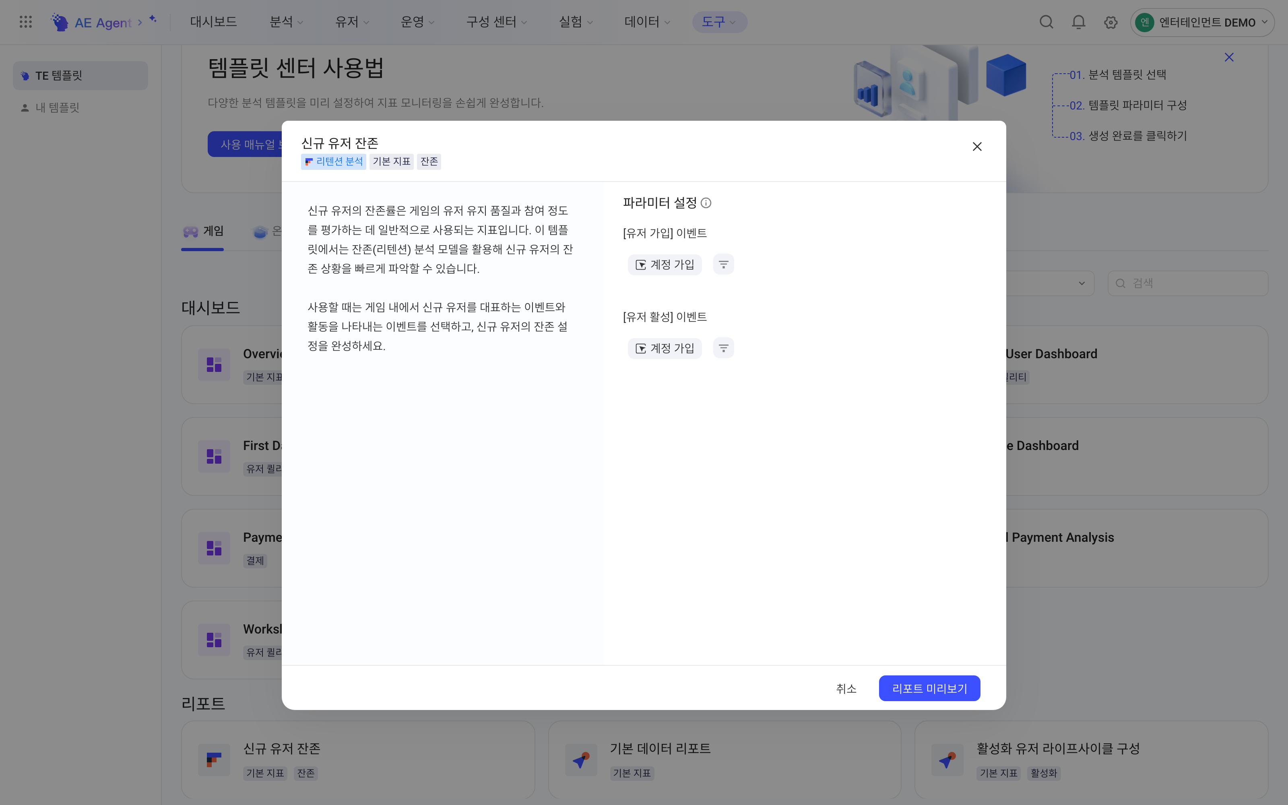The image size is (1288, 805).
Task: Close the 신규 유저 잔존 dialog
Action: coord(977,147)
